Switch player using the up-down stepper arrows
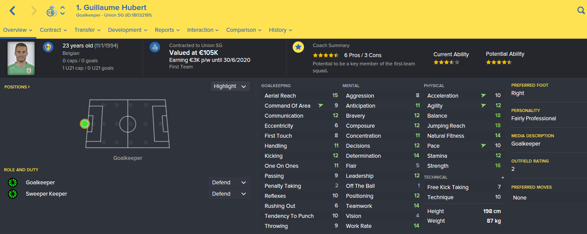The width and height of the screenshot is (587, 234). [63, 11]
